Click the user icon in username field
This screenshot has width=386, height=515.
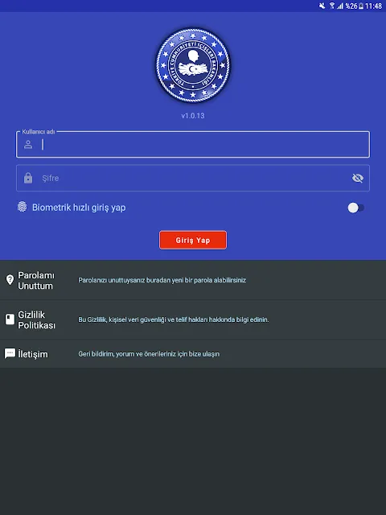click(x=28, y=145)
